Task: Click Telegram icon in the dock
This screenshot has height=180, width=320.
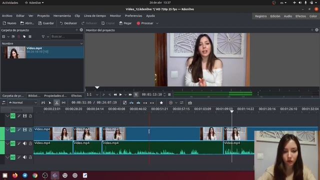Action: [x=25, y=175]
